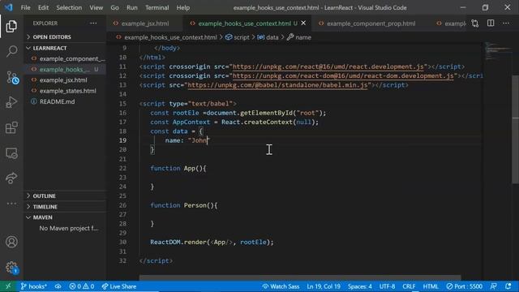
Task: Click line number 22 in gutter
Action: point(122,168)
